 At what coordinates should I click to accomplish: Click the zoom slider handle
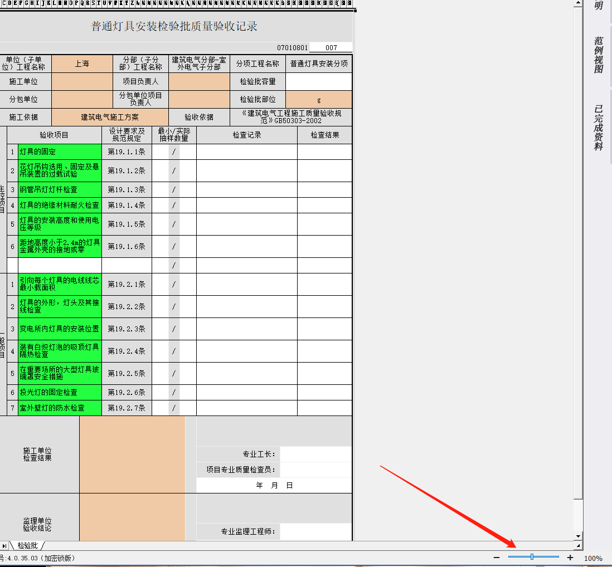pos(532,557)
